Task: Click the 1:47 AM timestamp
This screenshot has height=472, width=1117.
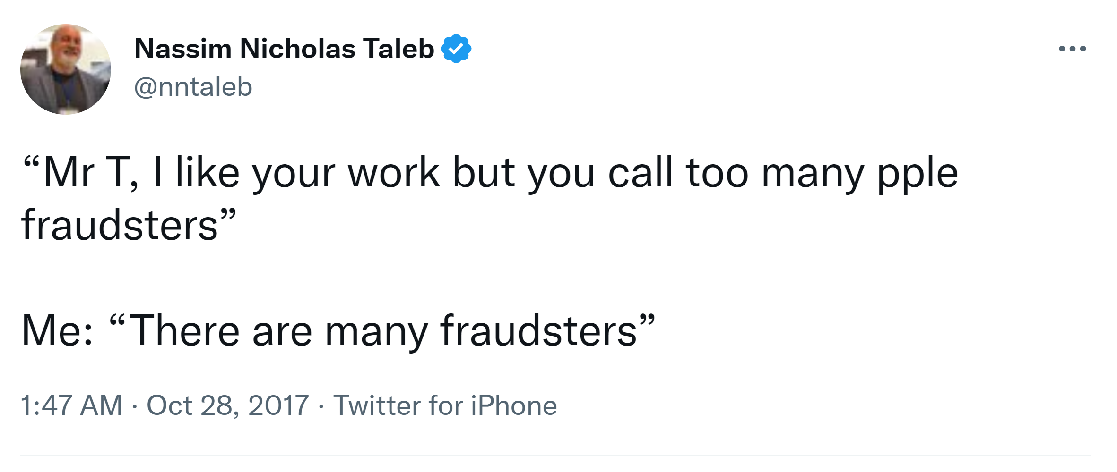Action: point(71,405)
